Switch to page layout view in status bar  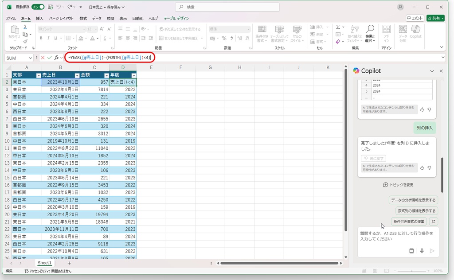coord(375,271)
